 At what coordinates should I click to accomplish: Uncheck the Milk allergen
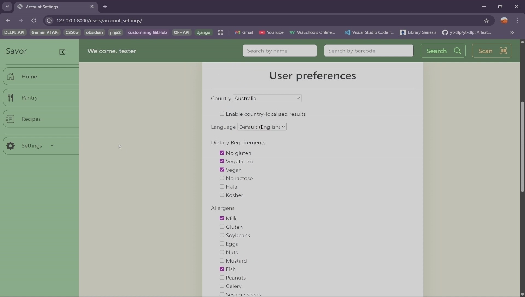(222, 218)
